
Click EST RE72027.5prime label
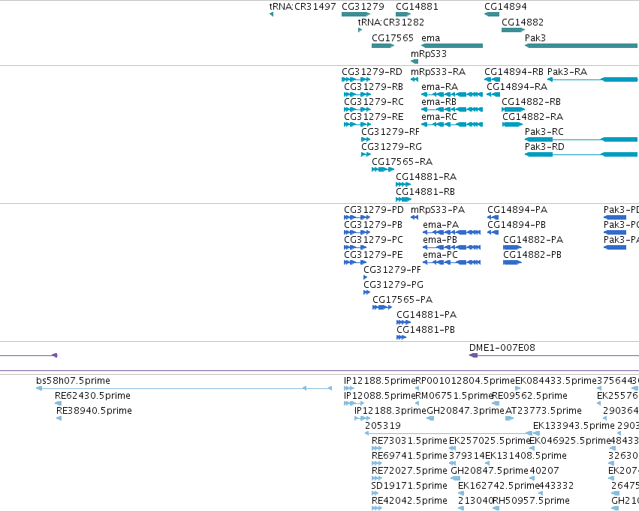click(x=409, y=471)
